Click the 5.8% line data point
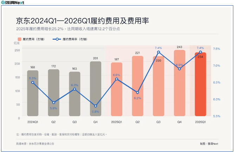This screenshot has width=234, height=152. point(96,106)
